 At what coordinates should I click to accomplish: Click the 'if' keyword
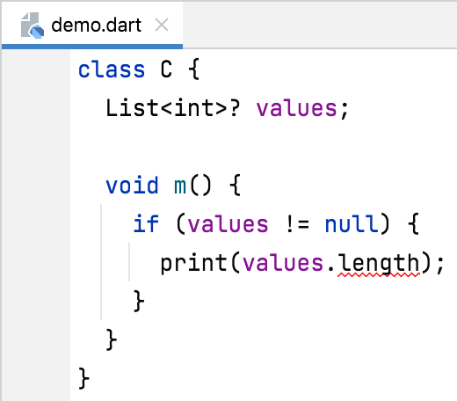click(x=146, y=223)
